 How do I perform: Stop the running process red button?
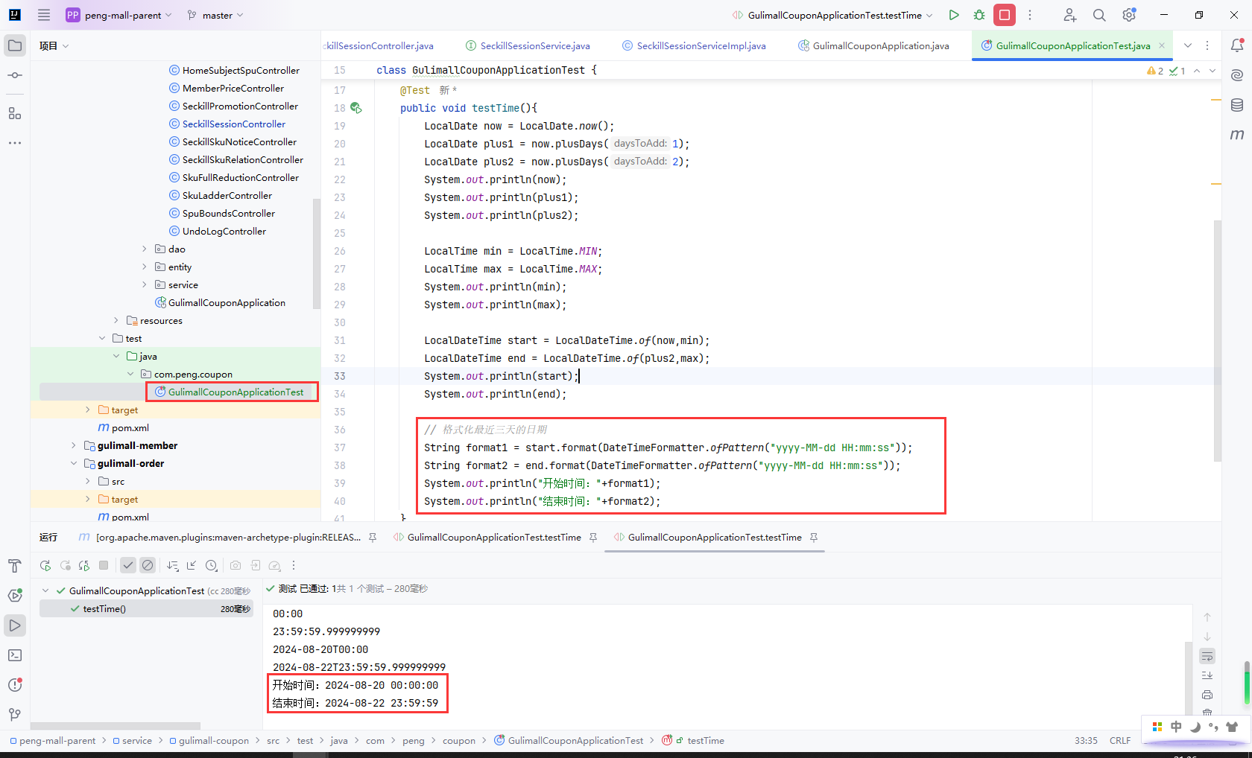click(x=1005, y=15)
